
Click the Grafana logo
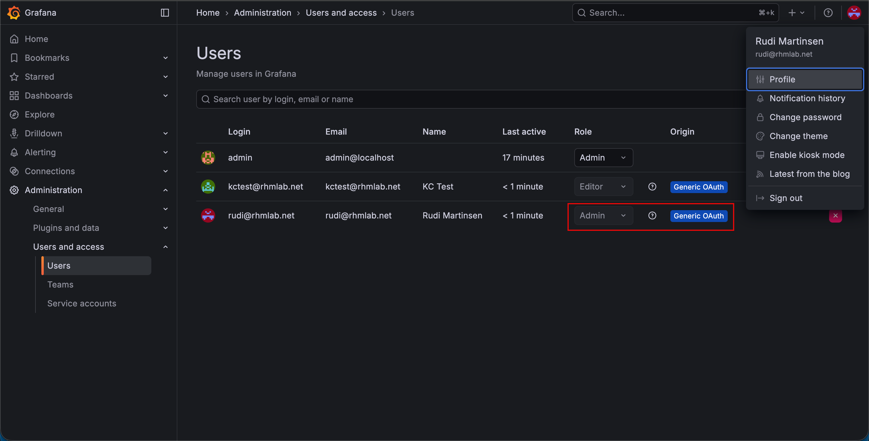[14, 12]
